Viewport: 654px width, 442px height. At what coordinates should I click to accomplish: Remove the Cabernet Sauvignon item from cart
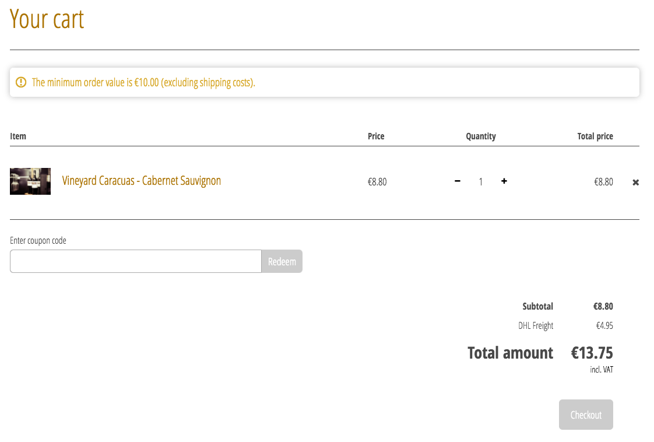(636, 183)
